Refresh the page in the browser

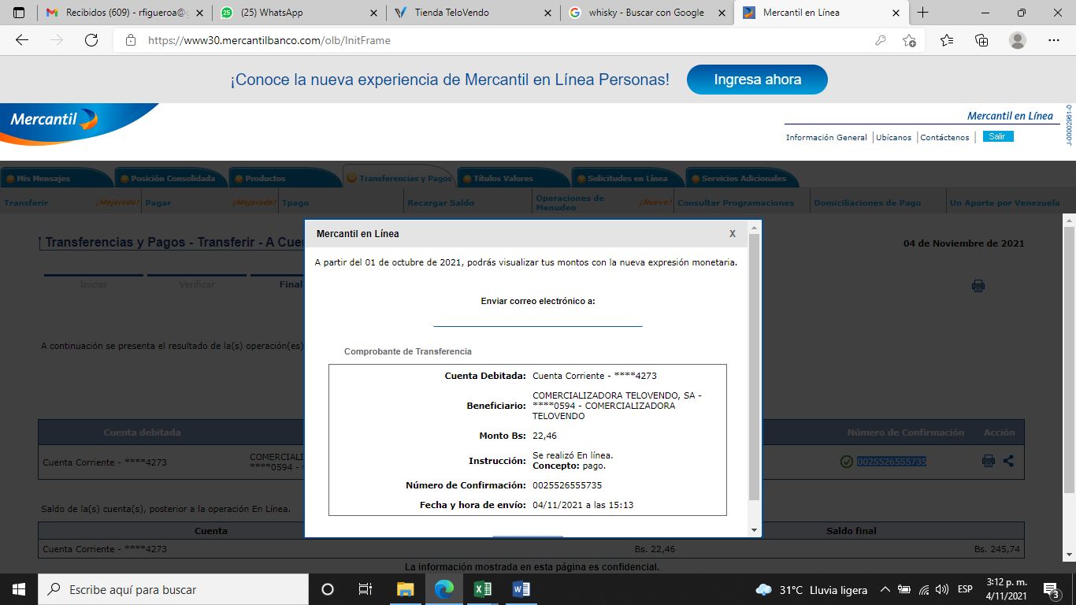(91, 40)
